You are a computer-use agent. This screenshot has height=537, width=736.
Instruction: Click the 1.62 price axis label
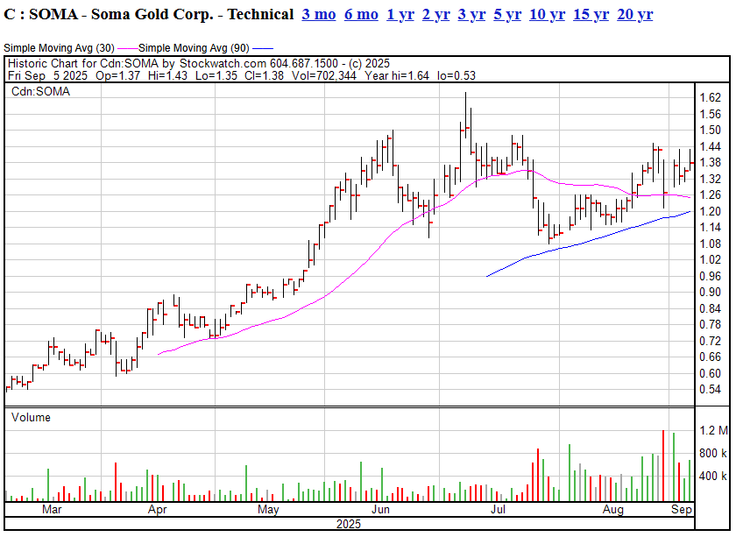point(711,97)
